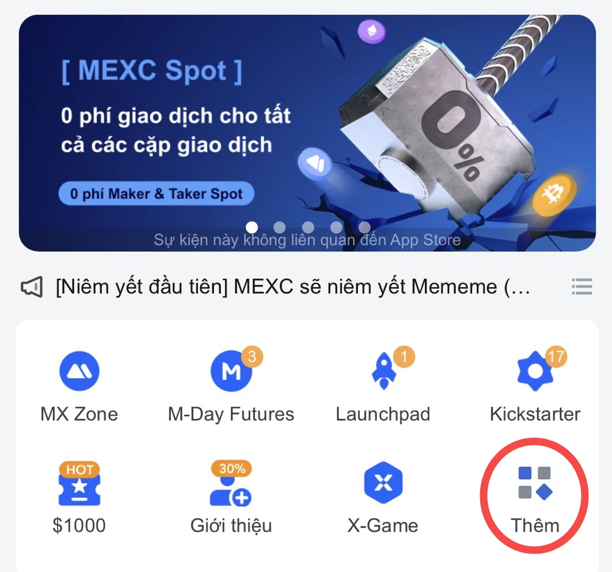Switch to second banner page dot
612x572 pixels.
pyautogui.click(x=279, y=227)
